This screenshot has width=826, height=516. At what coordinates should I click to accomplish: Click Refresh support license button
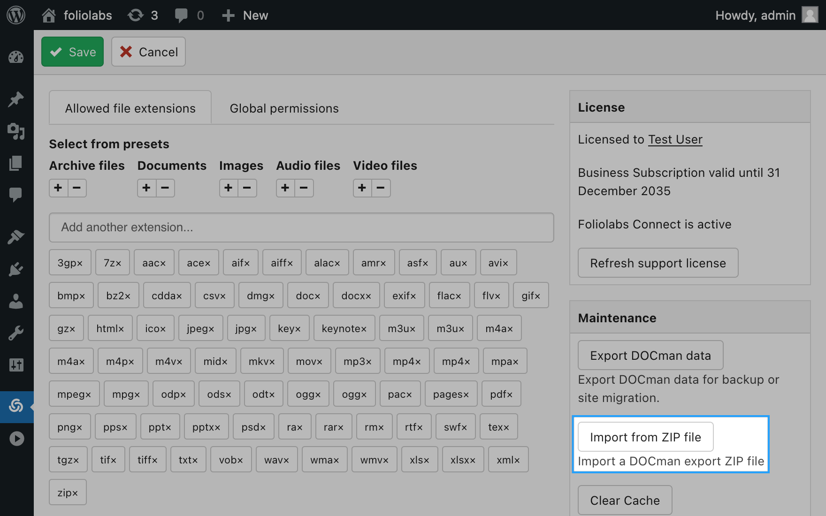pos(658,263)
